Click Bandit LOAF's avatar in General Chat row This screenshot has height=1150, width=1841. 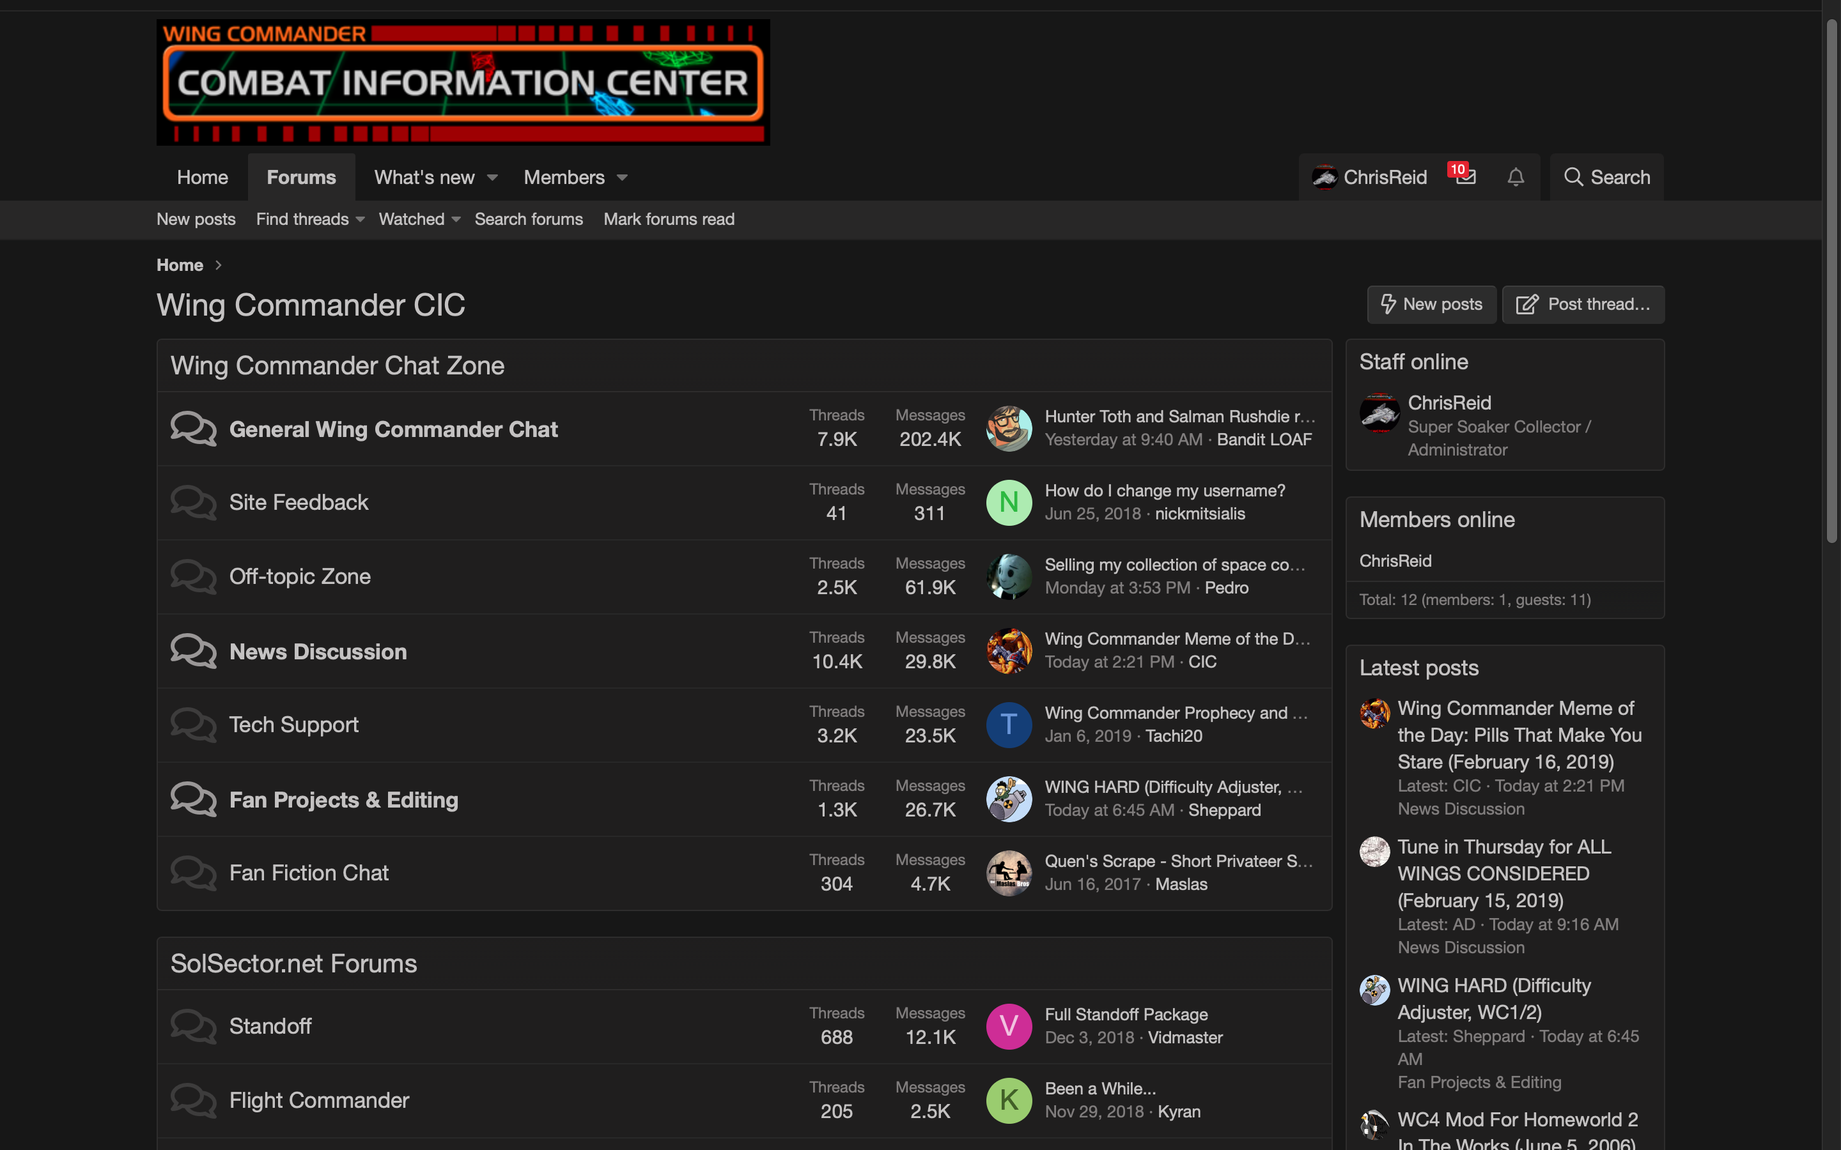pyautogui.click(x=1009, y=428)
